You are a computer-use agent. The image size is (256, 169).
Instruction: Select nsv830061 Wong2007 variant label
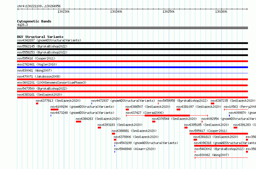click(35, 70)
